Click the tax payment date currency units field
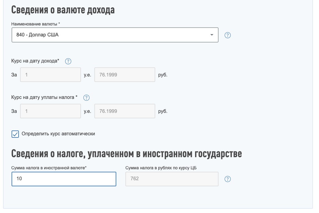The image size is (319, 213). click(50, 111)
